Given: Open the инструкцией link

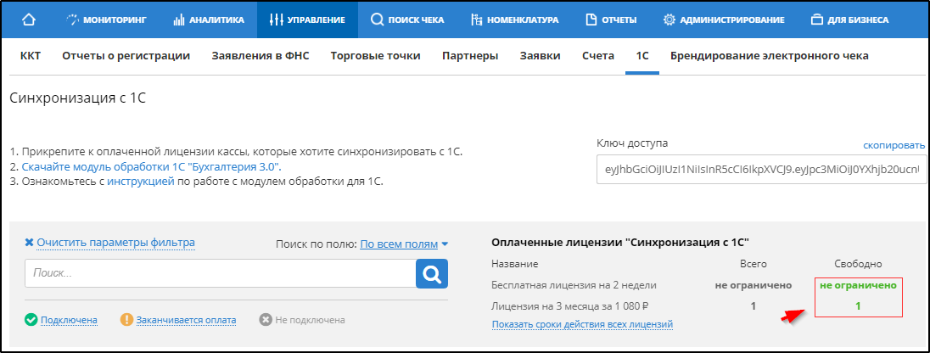Looking at the screenshot, I should pyautogui.click(x=141, y=181).
